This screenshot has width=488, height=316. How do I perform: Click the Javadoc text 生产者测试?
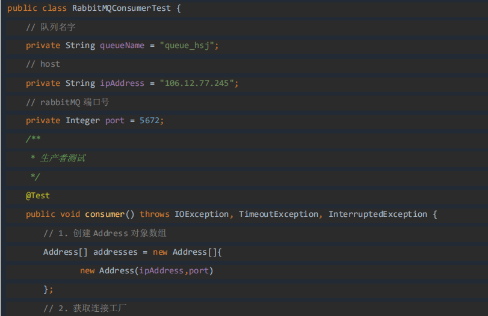[63, 158]
